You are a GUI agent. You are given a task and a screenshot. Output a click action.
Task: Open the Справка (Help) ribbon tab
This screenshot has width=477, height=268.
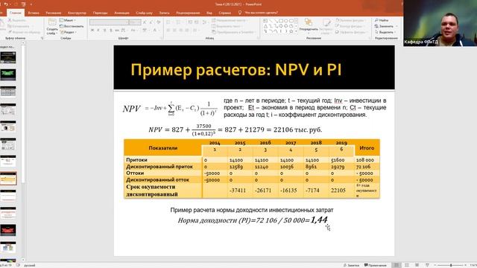[x=225, y=13]
